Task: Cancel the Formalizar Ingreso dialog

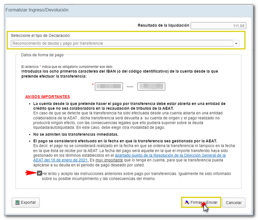Action: (x=233, y=203)
